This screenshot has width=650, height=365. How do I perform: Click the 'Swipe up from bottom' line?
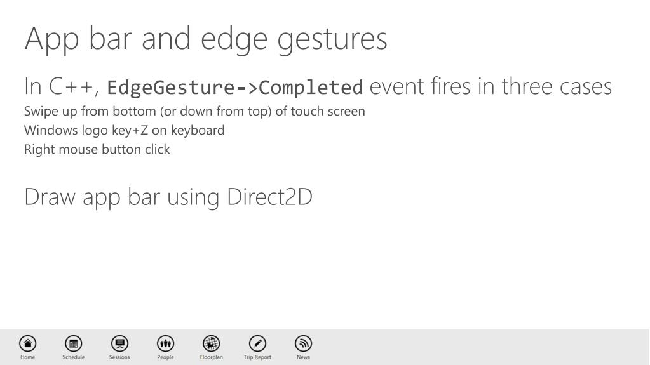pos(195,112)
